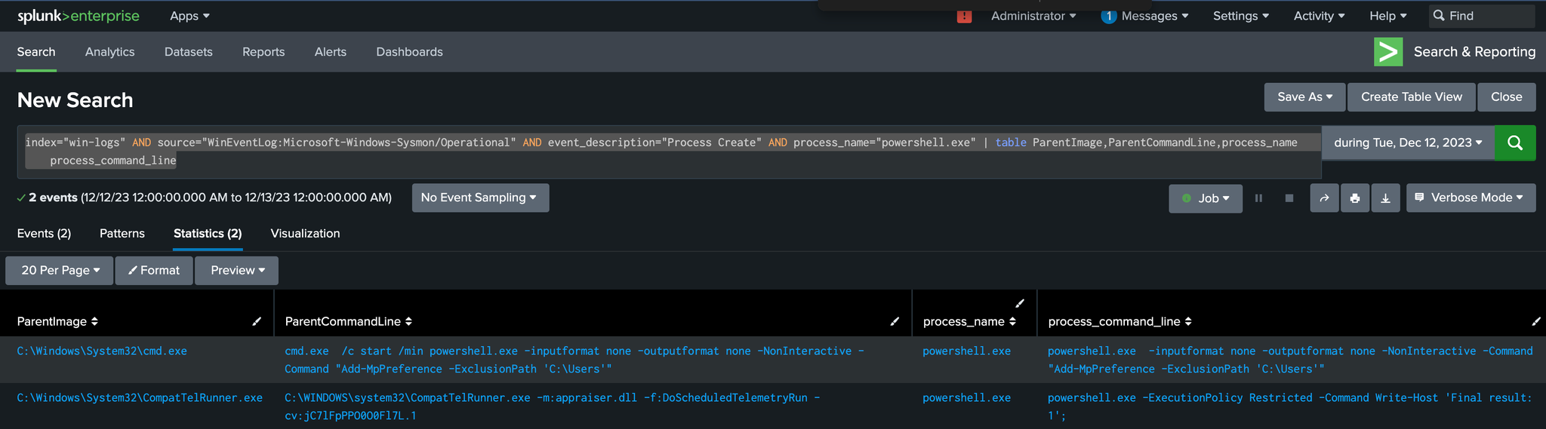Stop the search job
Screen dimensions: 1546x429
[x=1289, y=198]
